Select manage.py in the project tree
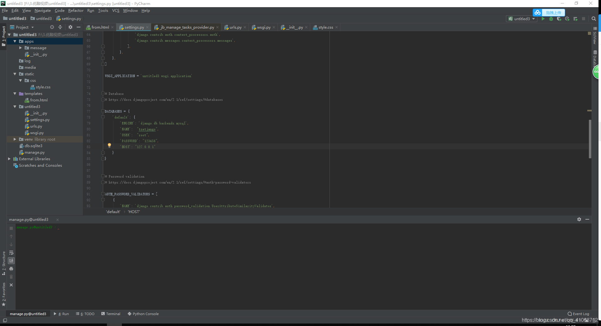This screenshot has height=326, width=601. coord(35,152)
